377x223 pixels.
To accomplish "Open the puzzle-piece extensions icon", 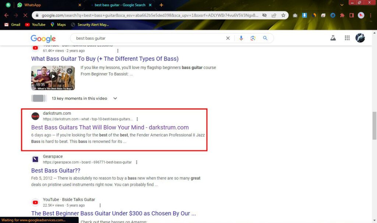I will point(342,15).
